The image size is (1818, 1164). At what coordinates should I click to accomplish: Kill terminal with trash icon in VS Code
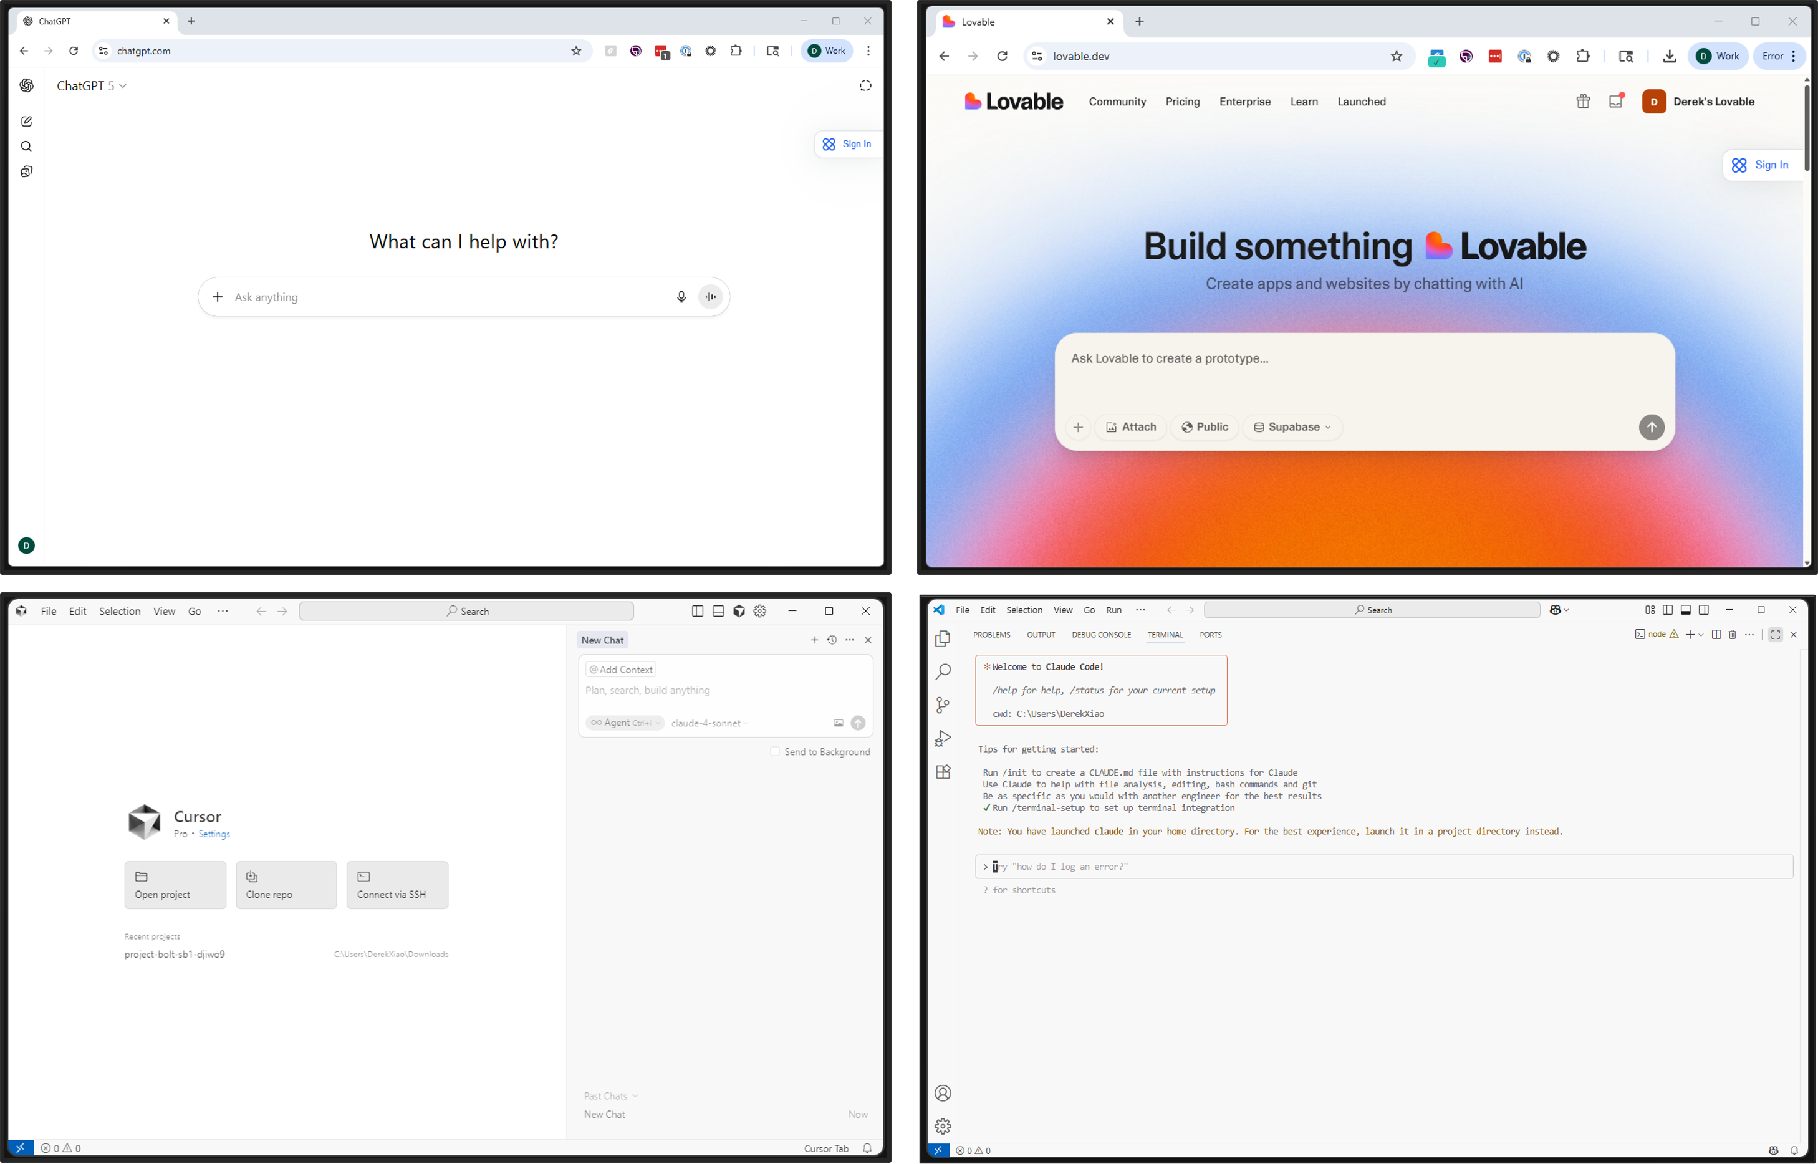(1733, 635)
